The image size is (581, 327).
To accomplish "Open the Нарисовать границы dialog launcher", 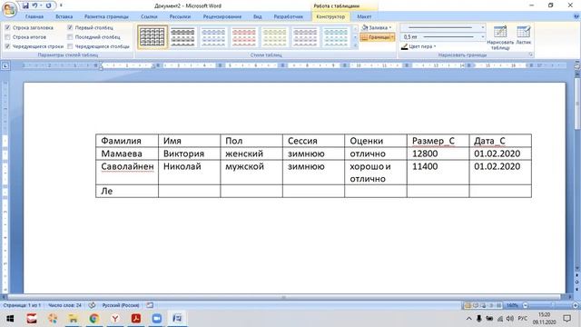I will coord(530,54).
